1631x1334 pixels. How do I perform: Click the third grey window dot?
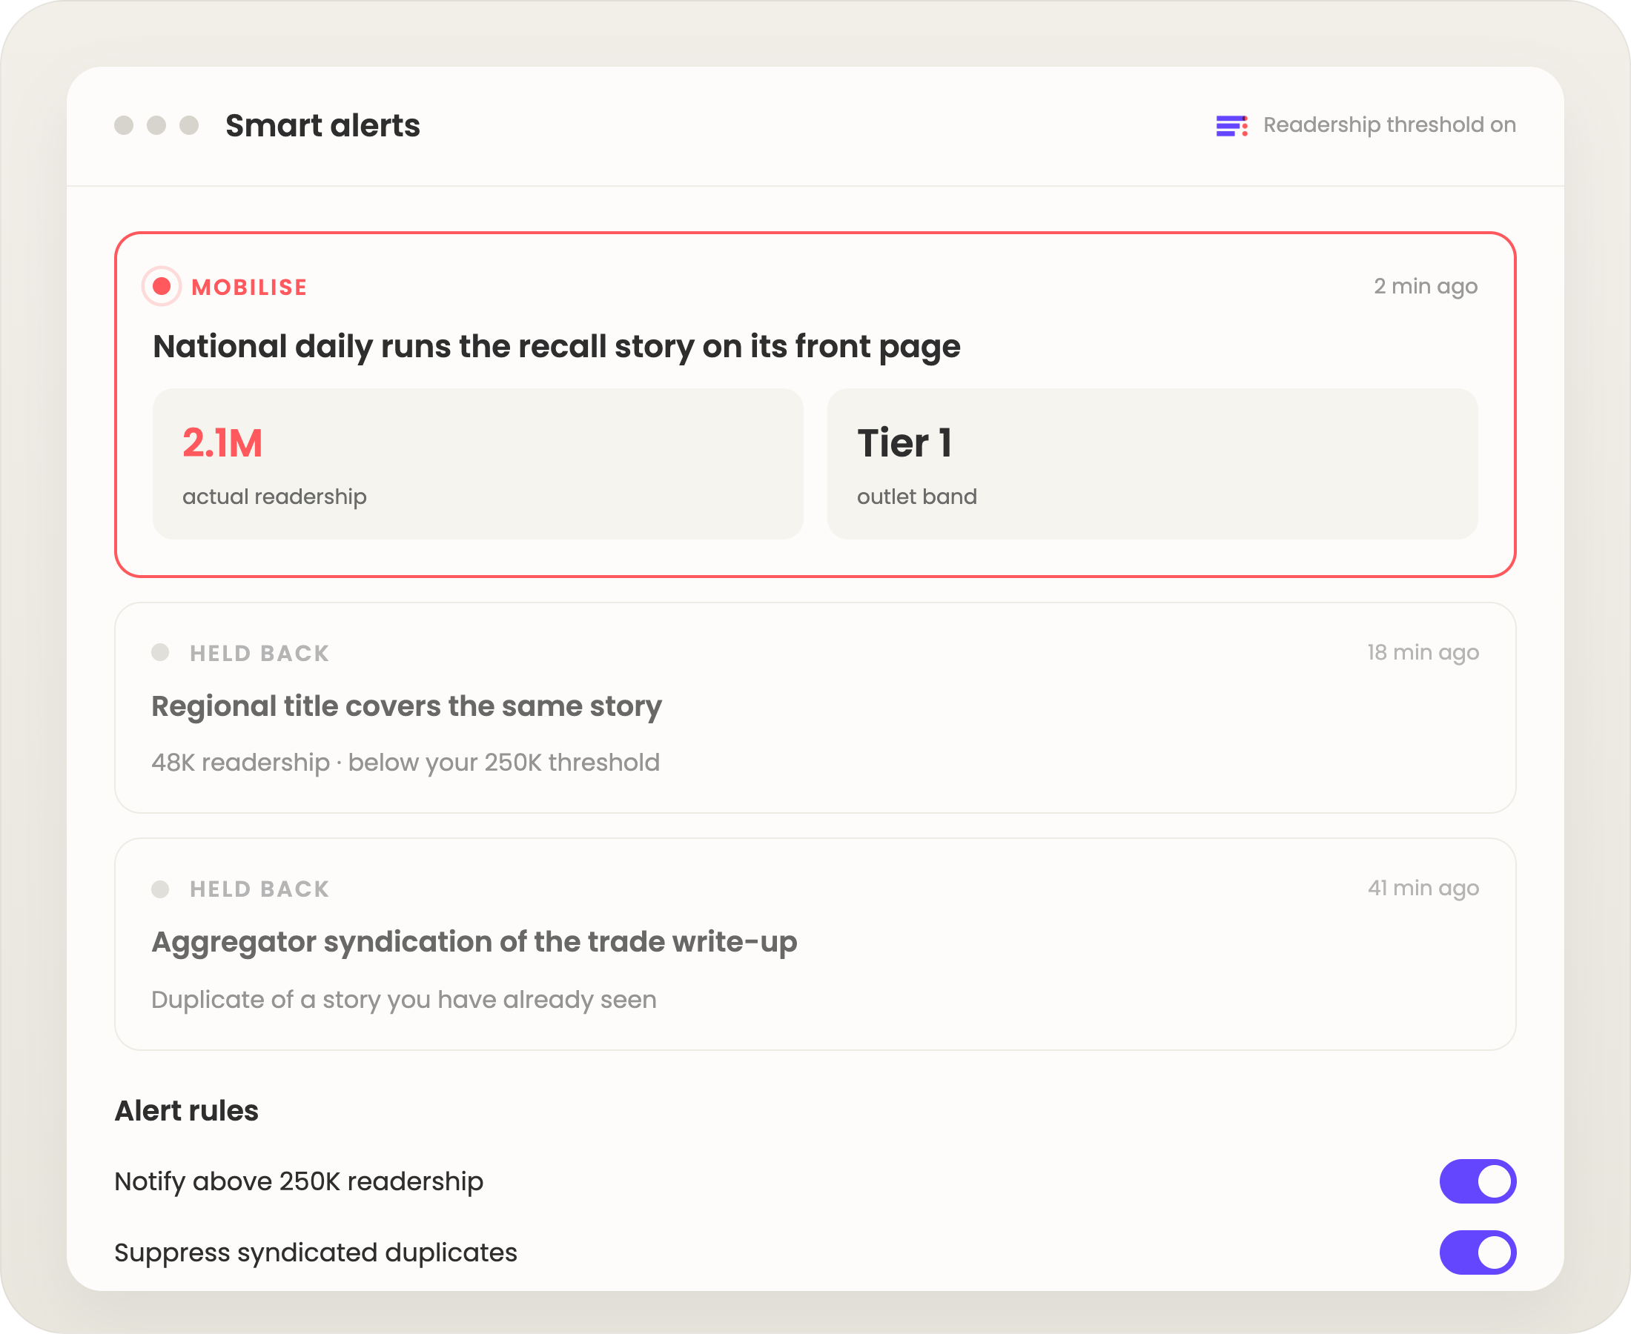pyautogui.click(x=189, y=125)
